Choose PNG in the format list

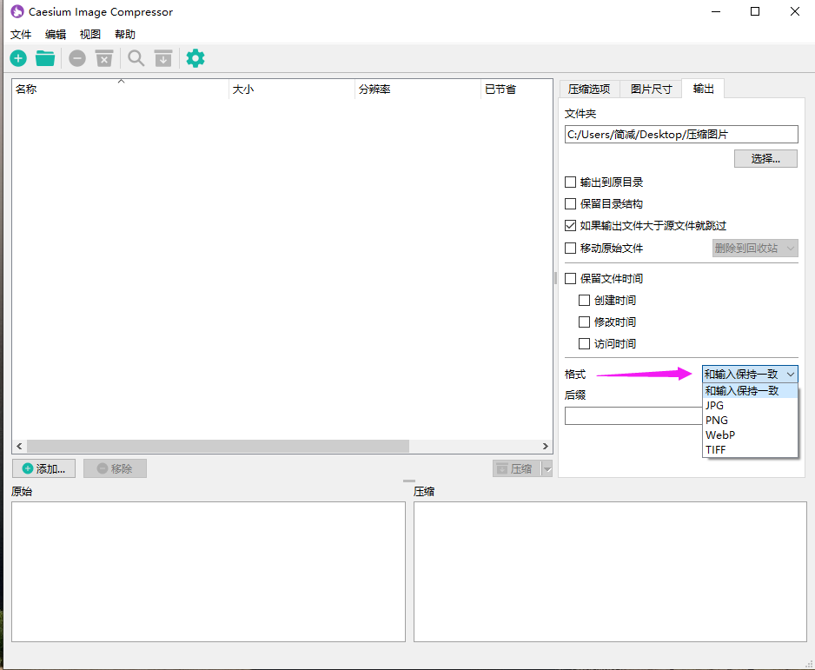[x=717, y=420]
